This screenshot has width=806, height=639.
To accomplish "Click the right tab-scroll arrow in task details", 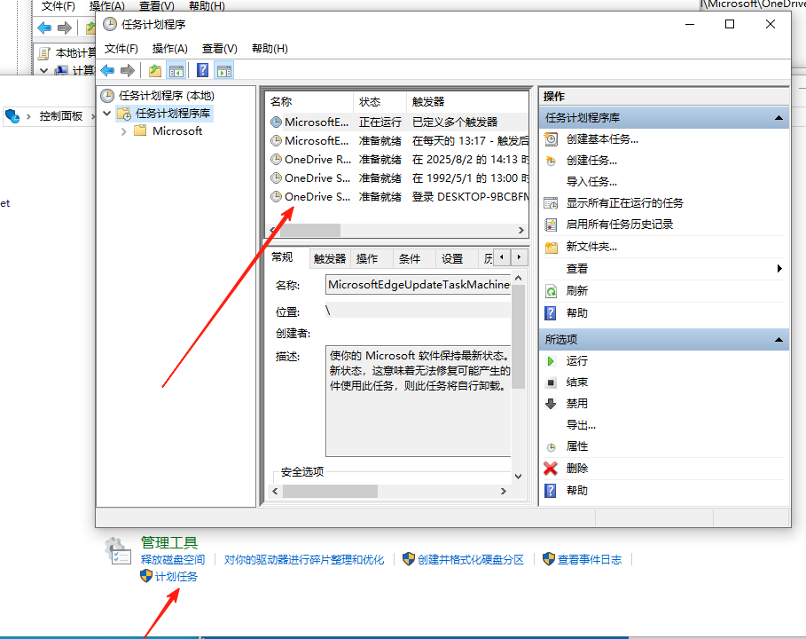I will point(520,256).
